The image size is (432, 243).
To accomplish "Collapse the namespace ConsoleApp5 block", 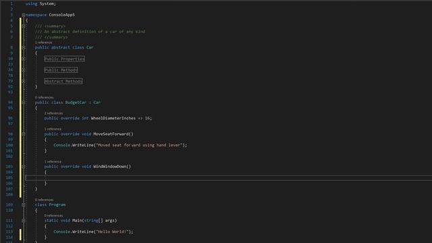I will point(24,15).
